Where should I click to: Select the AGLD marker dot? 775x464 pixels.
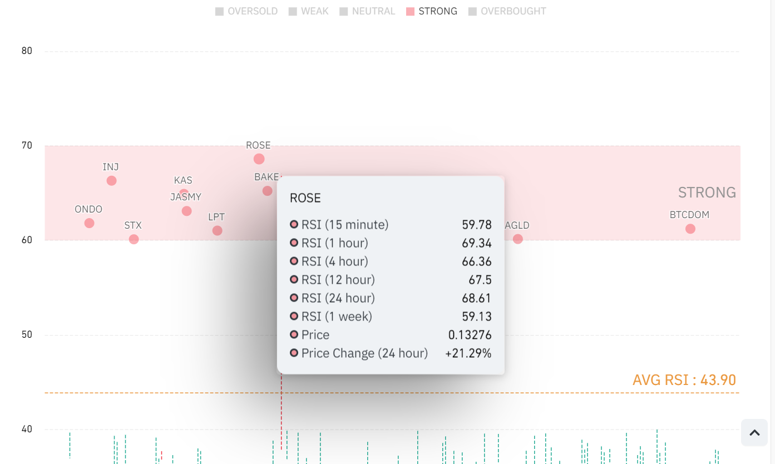tap(518, 239)
